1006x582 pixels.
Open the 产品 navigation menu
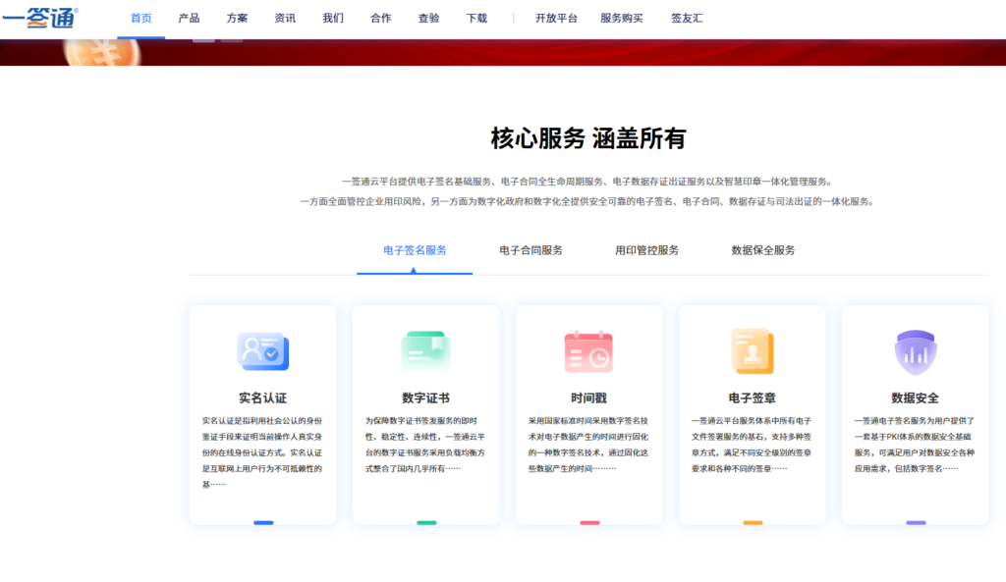pos(189,19)
